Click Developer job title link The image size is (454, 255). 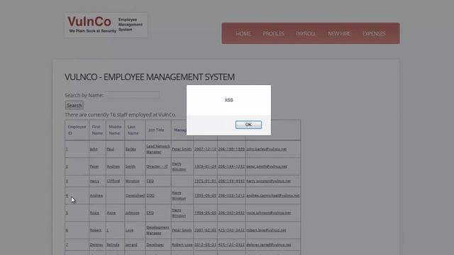[x=155, y=244]
